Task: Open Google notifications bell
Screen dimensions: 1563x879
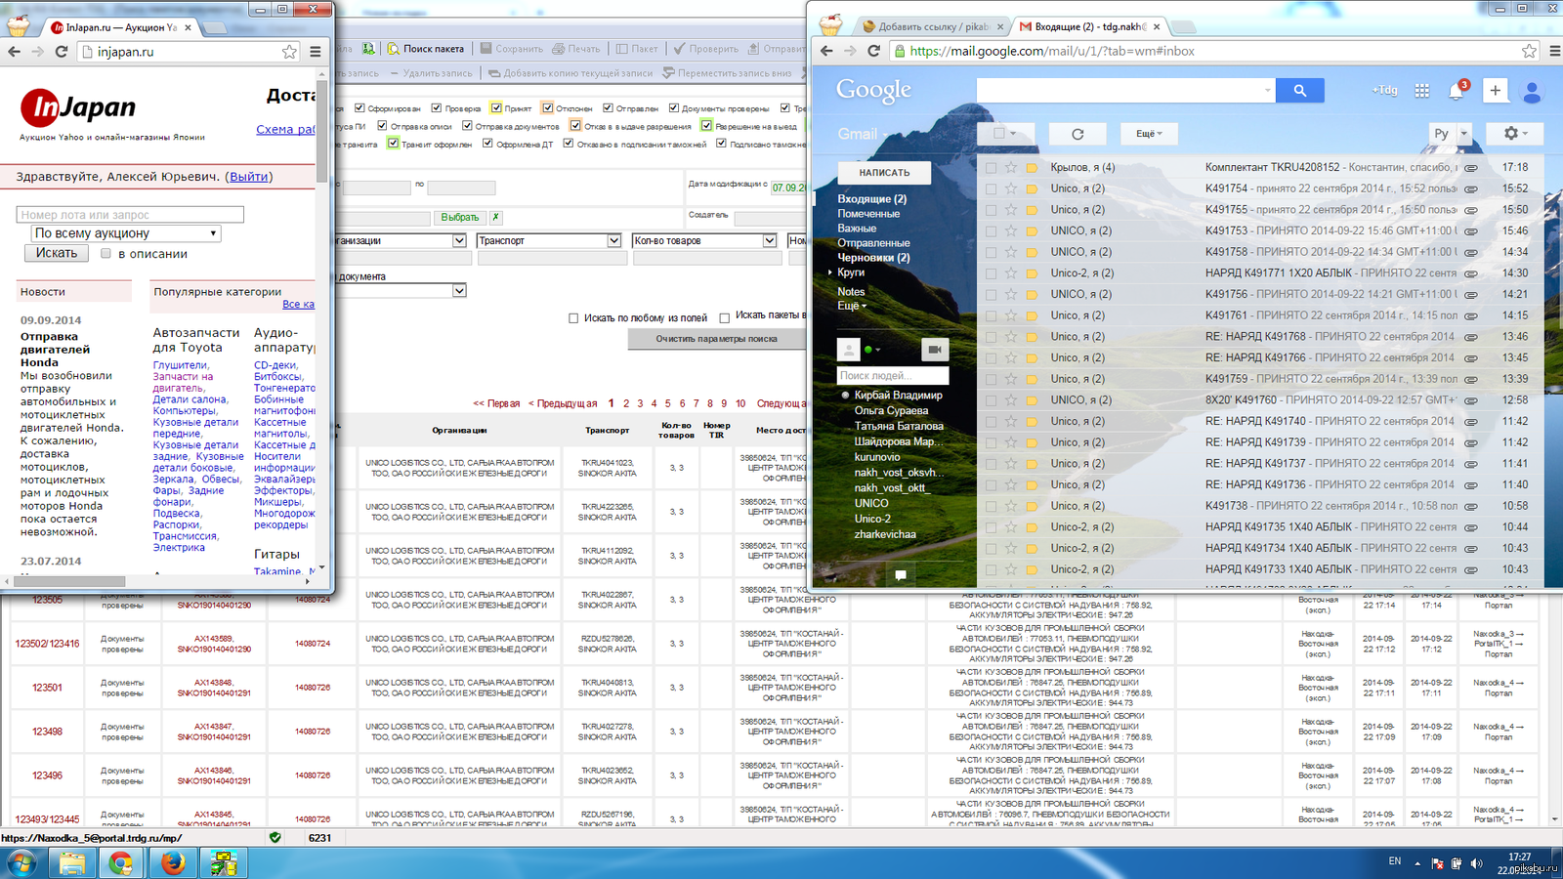Action: coord(1456,92)
